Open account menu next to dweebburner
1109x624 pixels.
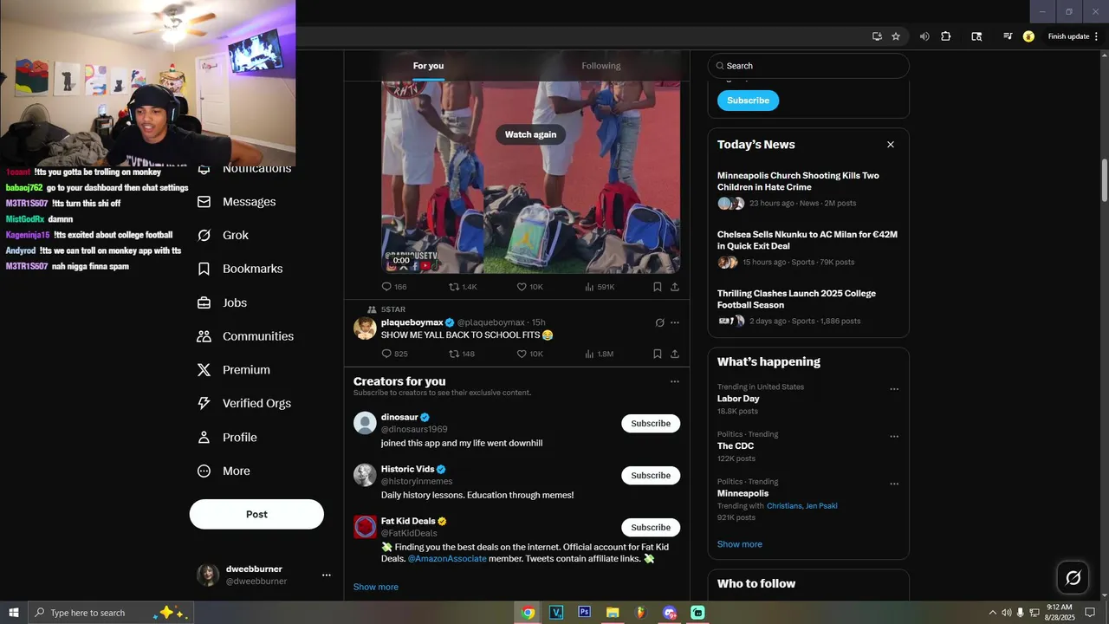tap(327, 575)
